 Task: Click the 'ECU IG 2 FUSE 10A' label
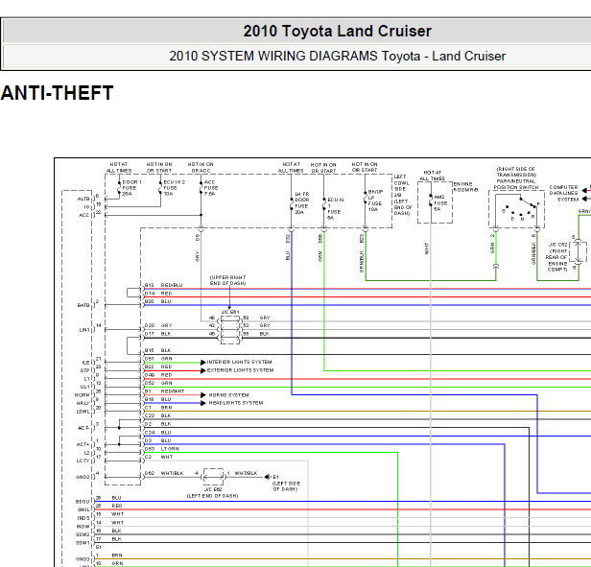[175, 188]
